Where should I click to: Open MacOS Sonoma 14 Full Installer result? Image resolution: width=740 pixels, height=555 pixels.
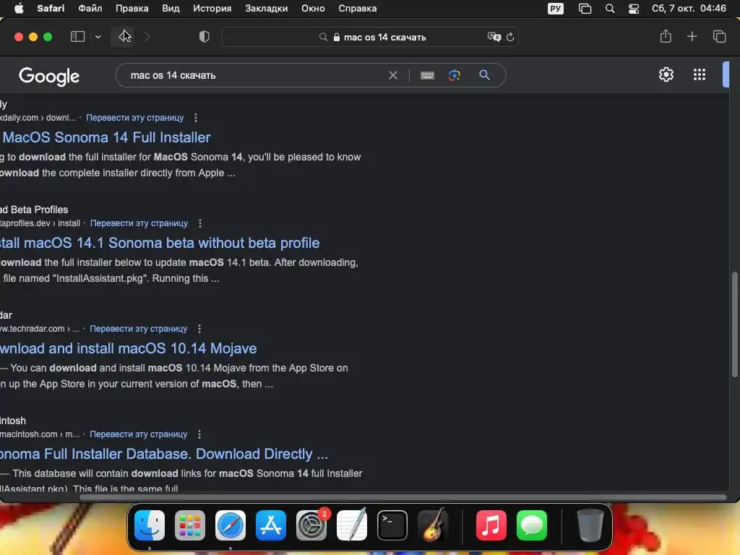coord(106,137)
